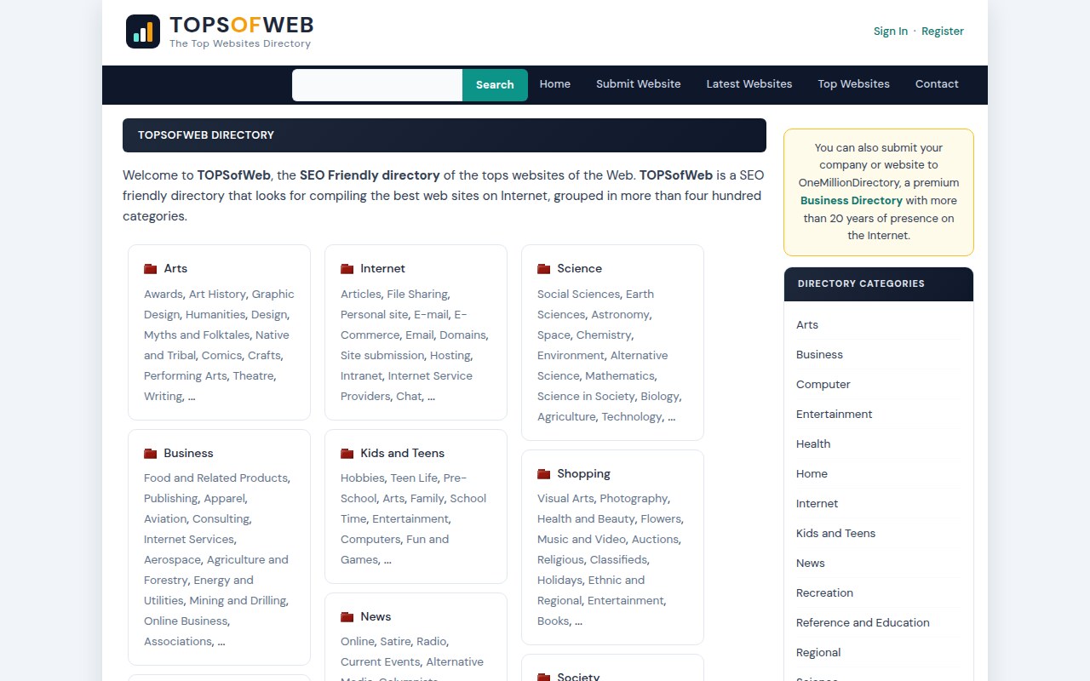Open Current Events subcategory under News
This screenshot has height=681, width=1090.
[380, 662]
